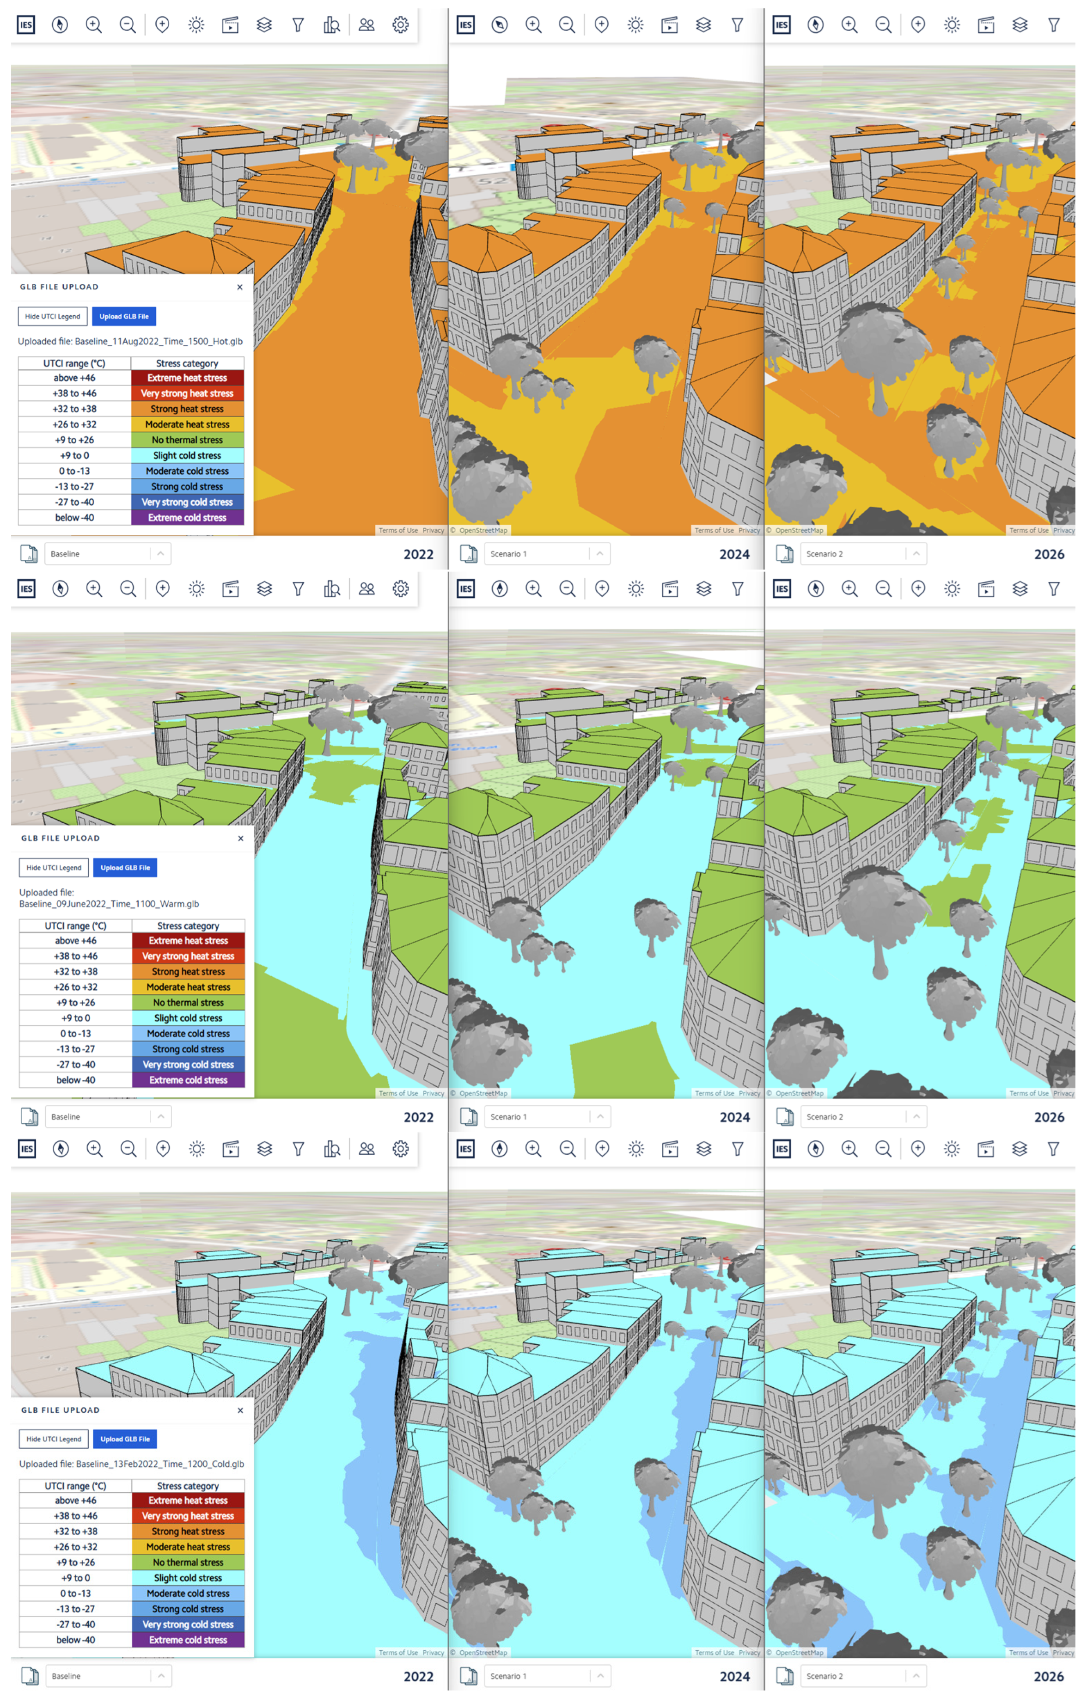Click the filter funnel icon above the 13Feb2022 Cold view

point(298,1149)
